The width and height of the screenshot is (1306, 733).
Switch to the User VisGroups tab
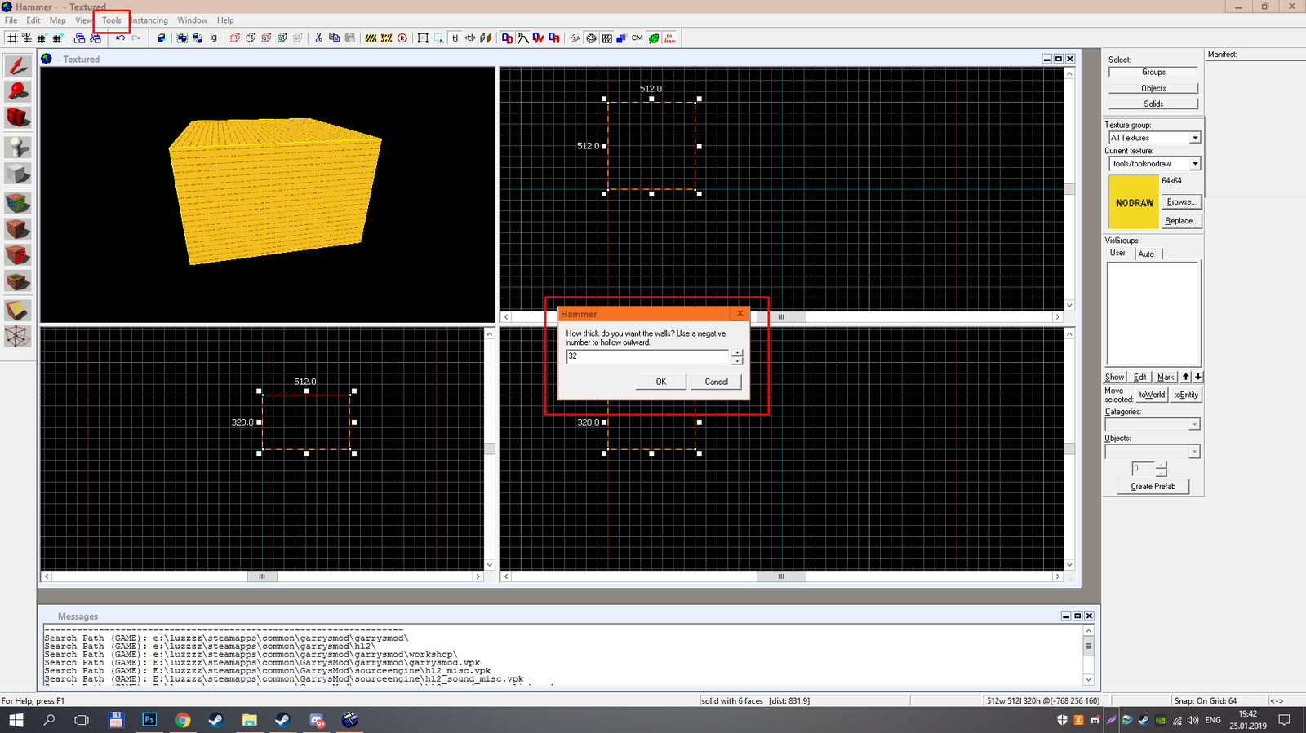(x=1117, y=253)
